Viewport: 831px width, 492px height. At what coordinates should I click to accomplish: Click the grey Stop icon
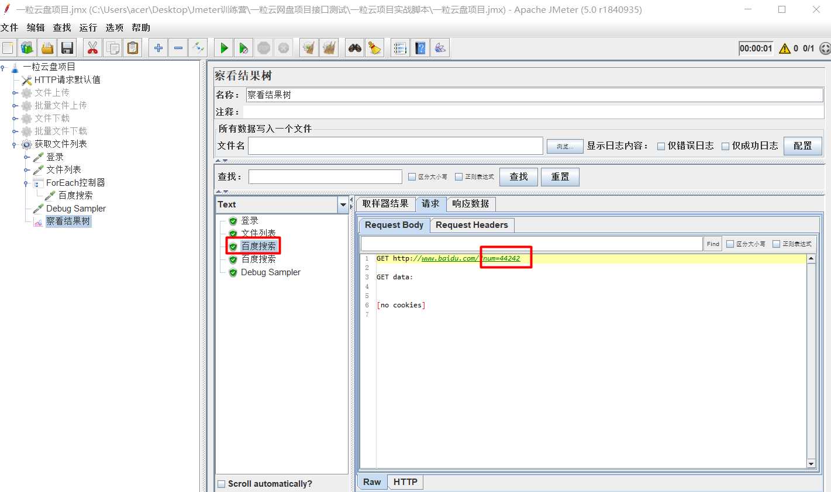tap(264, 48)
